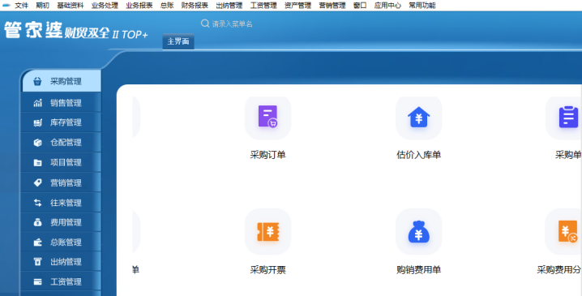Image resolution: width=582 pixels, height=296 pixels.
Task: Select 费用管理 in the sidebar
Action: [62, 222]
